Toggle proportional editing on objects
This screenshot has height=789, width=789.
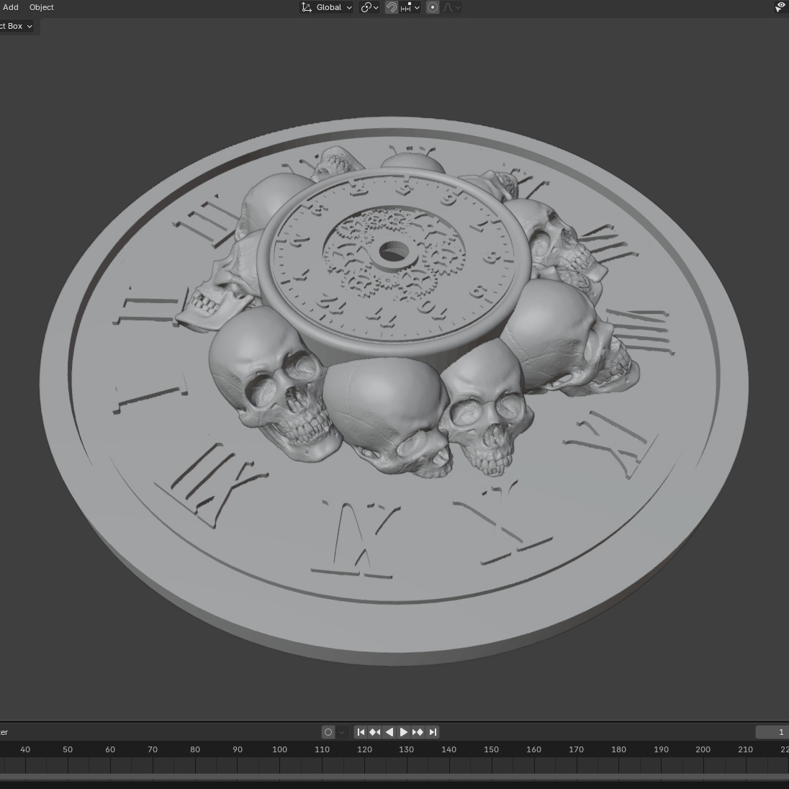click(432, 7)
